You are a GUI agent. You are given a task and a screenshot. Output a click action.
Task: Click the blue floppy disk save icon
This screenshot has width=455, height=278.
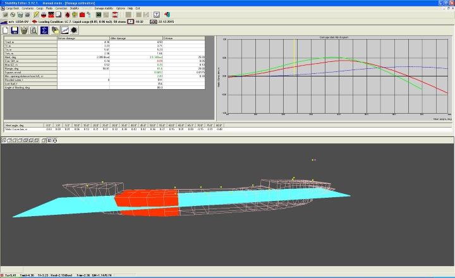click(x=15, y=30)
